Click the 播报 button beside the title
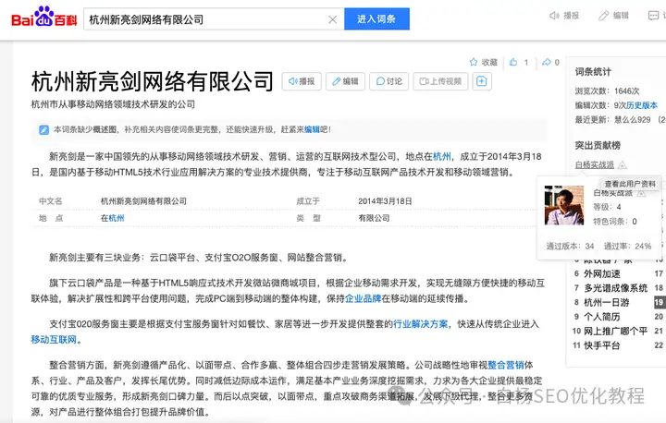 coord(302,81)
